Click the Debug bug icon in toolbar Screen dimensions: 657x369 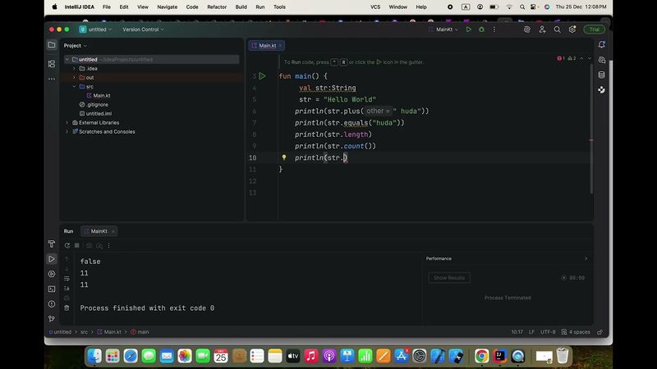point(480,30)
